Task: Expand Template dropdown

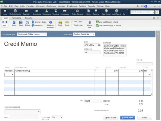Action: click(x=93, y=34)
